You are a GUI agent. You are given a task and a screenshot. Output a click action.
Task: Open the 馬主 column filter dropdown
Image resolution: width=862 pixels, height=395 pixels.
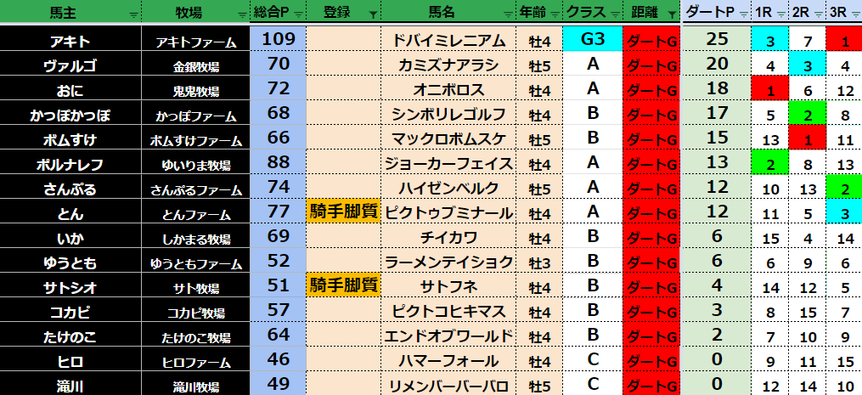(132, 14)
